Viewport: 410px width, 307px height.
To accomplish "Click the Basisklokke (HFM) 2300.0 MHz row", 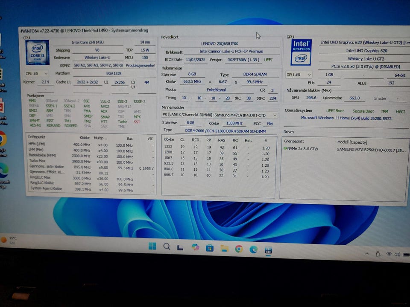I will click(91, 156).
